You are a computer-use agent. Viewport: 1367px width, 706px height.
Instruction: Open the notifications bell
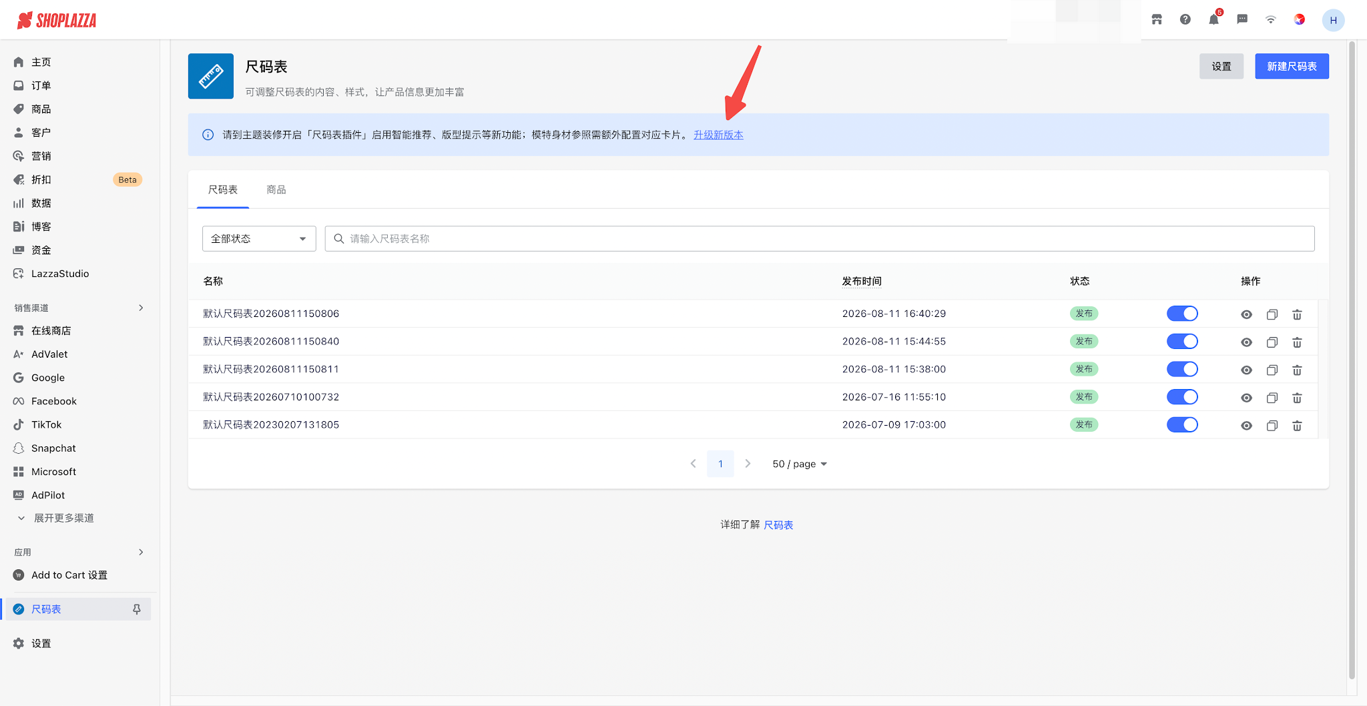tap(1213, 19)
